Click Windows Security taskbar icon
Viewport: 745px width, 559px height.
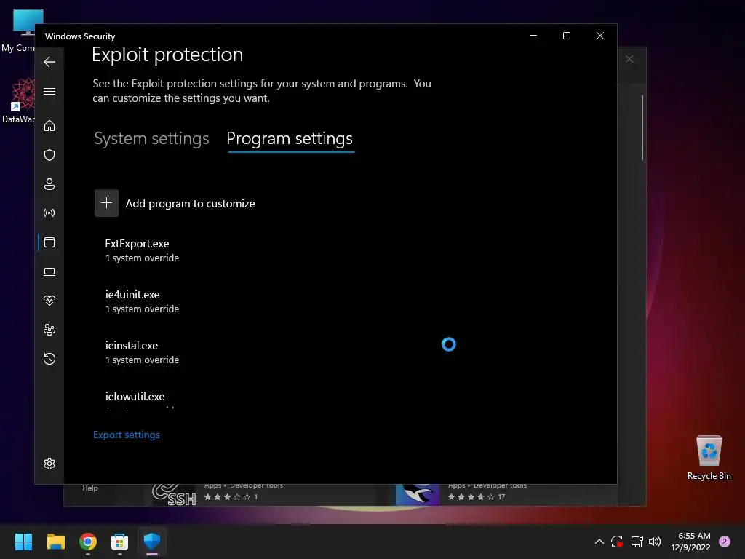152,542
